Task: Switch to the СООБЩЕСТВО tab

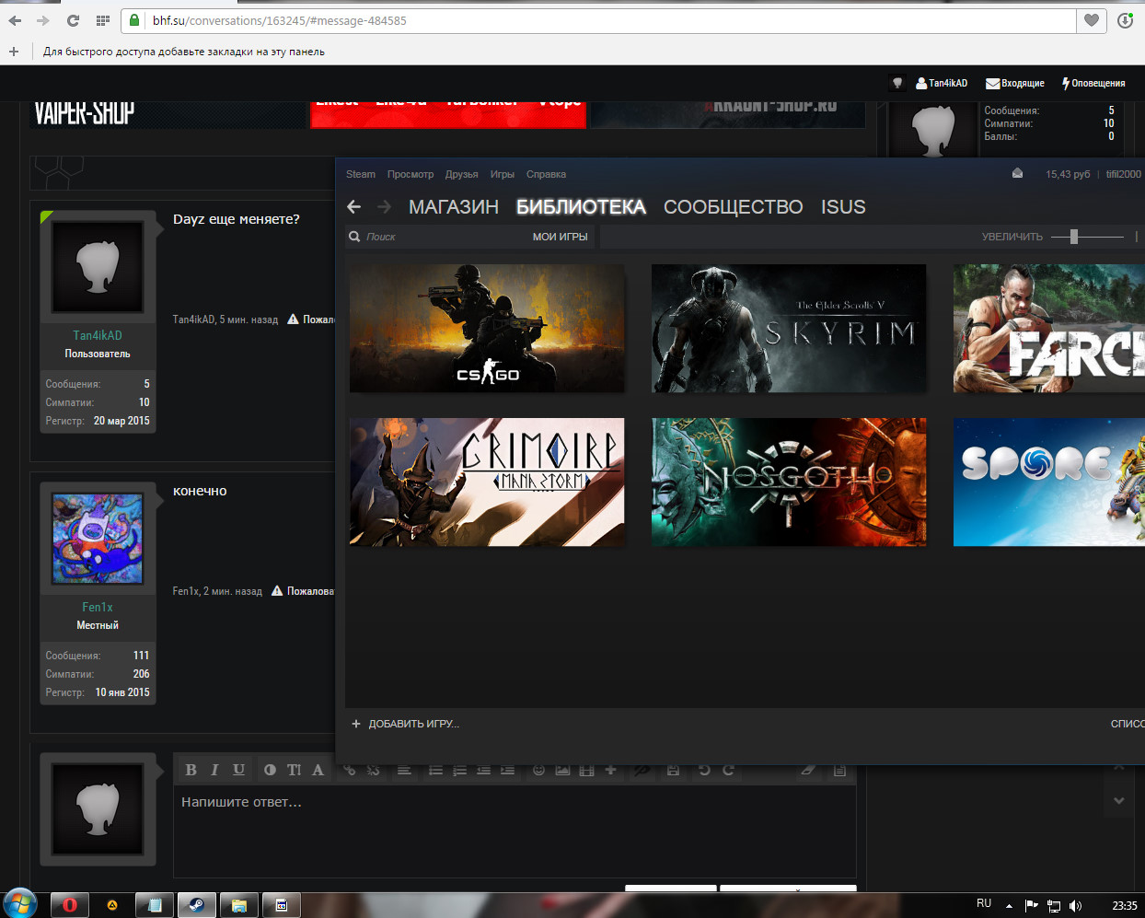Action: [x=734, y=207]
